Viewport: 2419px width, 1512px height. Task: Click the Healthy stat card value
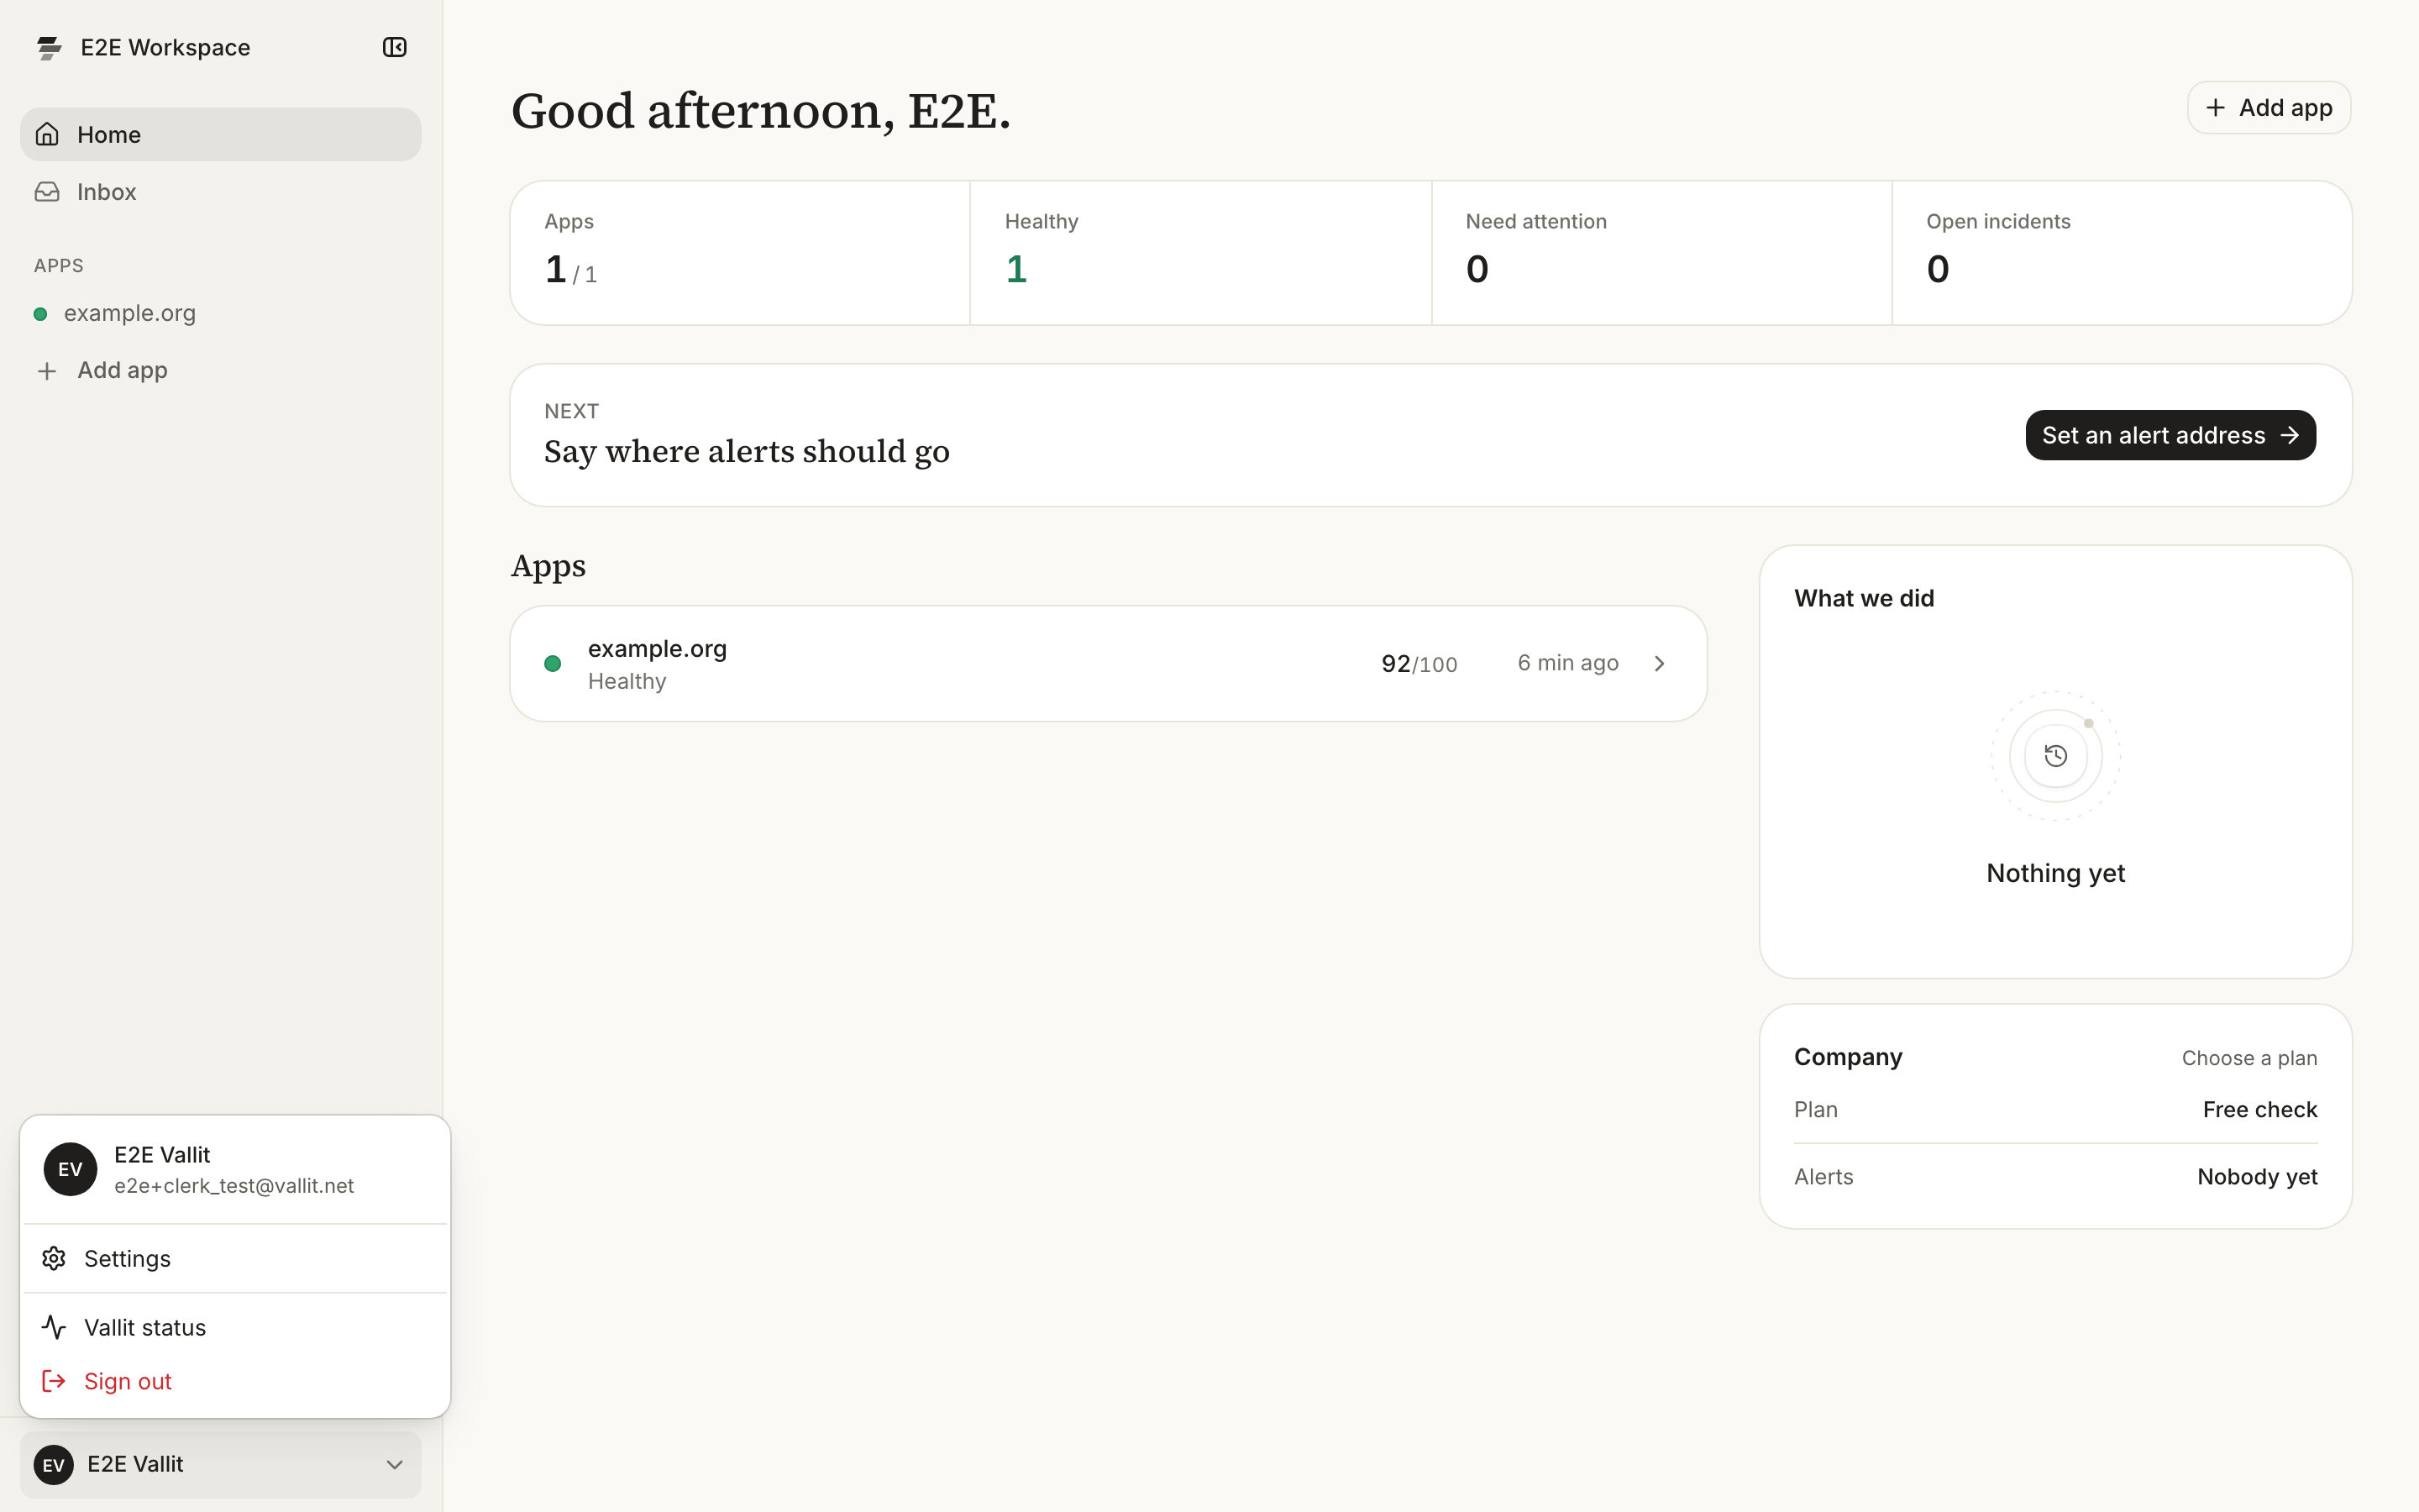(x=1016, y=269)
